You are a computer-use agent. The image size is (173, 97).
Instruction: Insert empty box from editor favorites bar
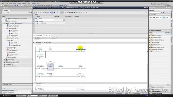click(x=44, y=35)
